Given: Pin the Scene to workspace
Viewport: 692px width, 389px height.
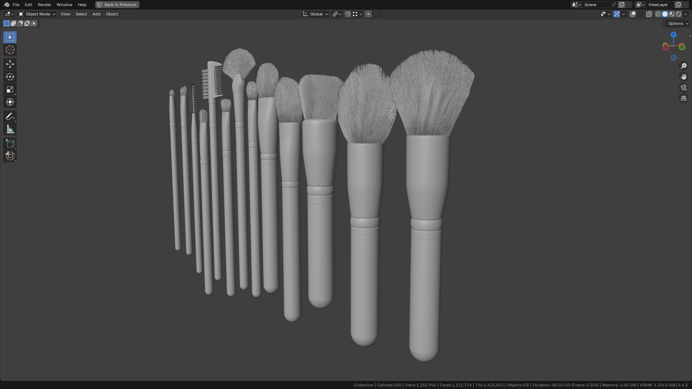Looking at the screenshot, I should [x=614, y=5].
